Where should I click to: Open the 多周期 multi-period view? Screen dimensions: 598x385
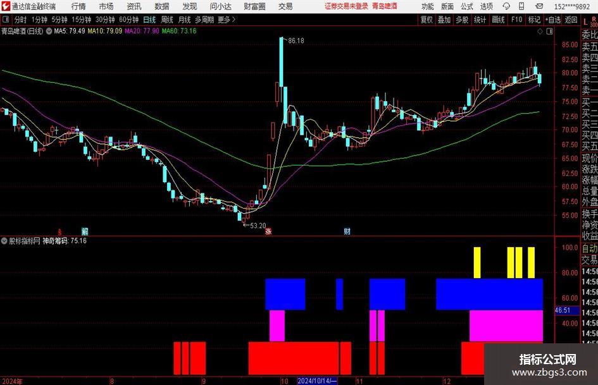click(204, 20)
